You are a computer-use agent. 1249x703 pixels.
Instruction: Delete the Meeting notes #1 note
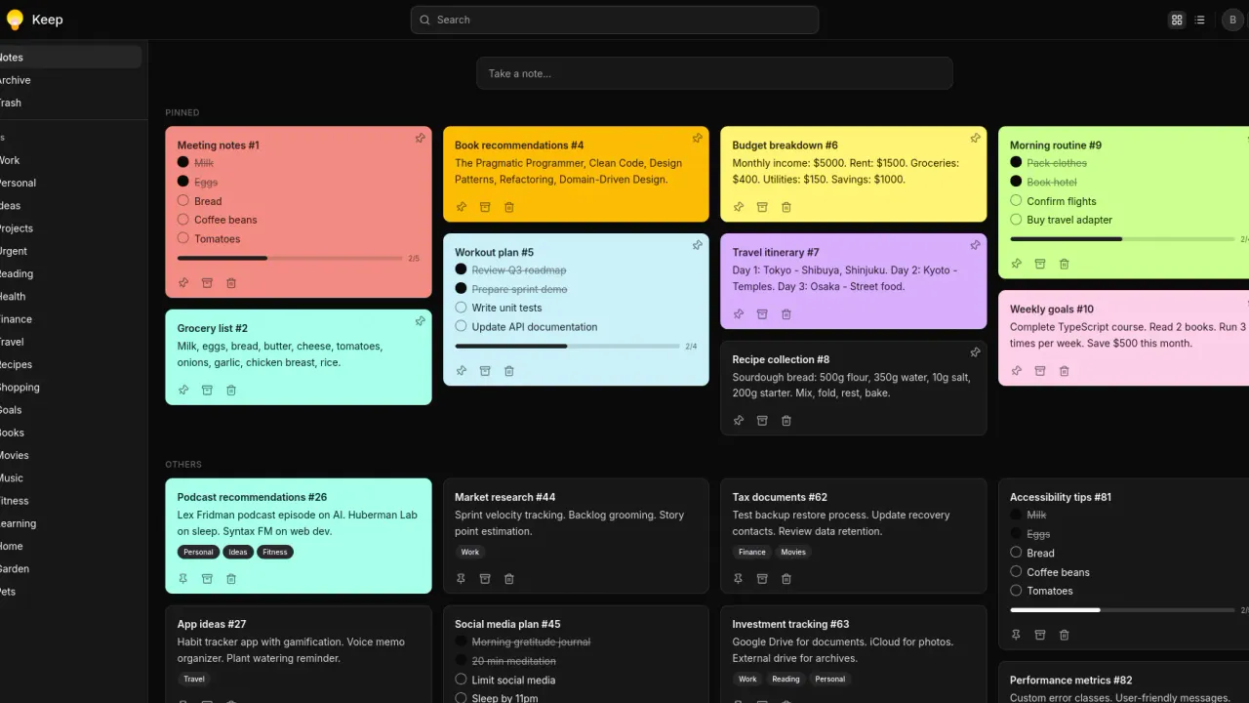231,283
